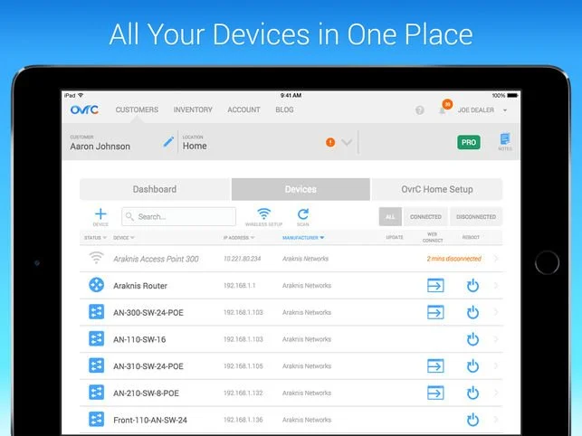Image resolution: width=582 pixels, height=436 pixels.
Task: Expand AN-110-SW-16 row chevron
Action: [496, 339]
